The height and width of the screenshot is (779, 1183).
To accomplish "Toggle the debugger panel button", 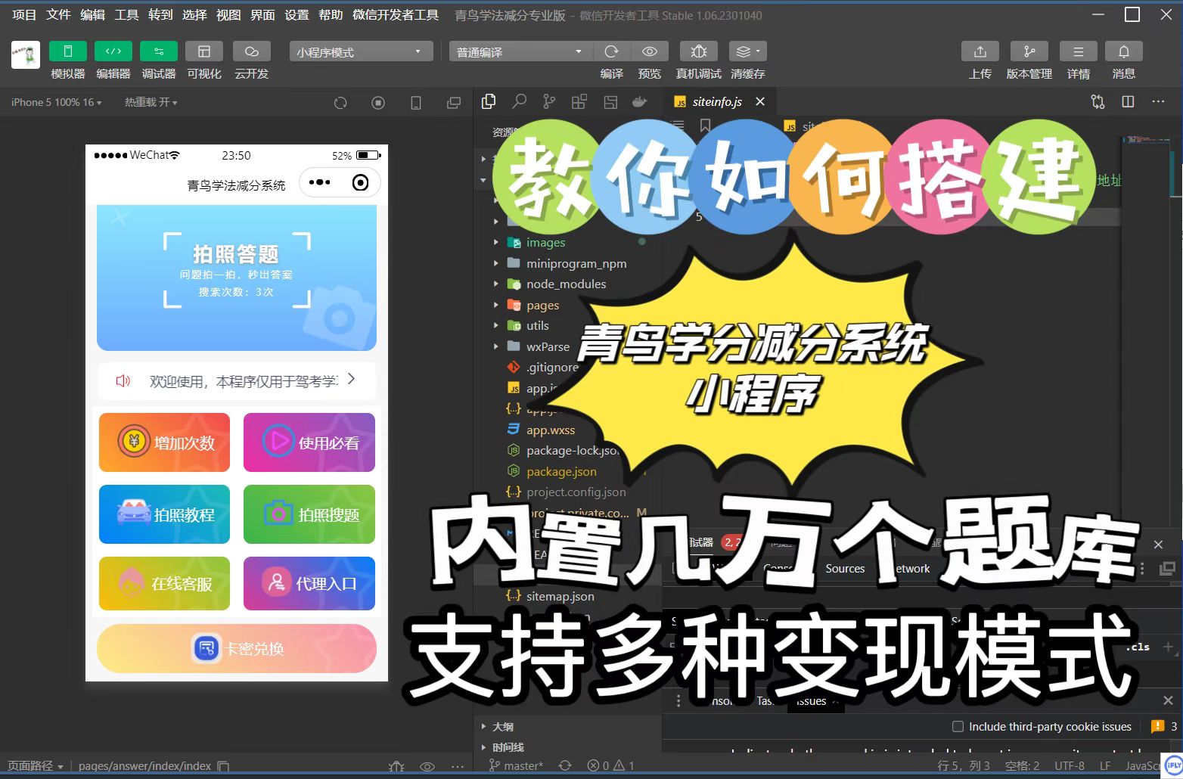I will (159, 51).
